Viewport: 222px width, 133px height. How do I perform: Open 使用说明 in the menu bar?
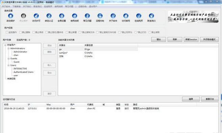pos(58,6)
